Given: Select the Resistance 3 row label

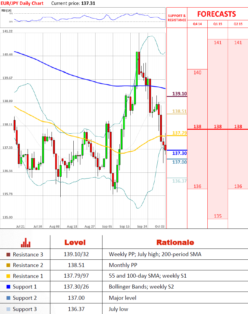Looking at the screenshot, I should [x=28, y=255].
